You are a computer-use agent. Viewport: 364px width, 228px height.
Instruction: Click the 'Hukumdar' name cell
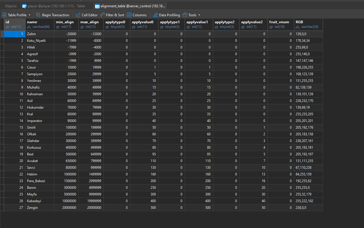(x=40, y=107)
